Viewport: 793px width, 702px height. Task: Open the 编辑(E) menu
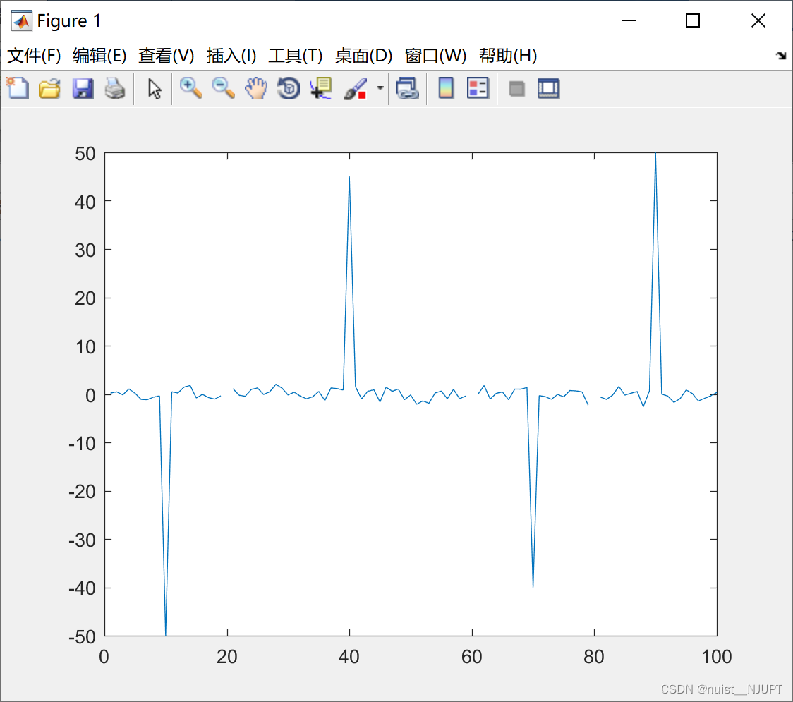[99, 56]
